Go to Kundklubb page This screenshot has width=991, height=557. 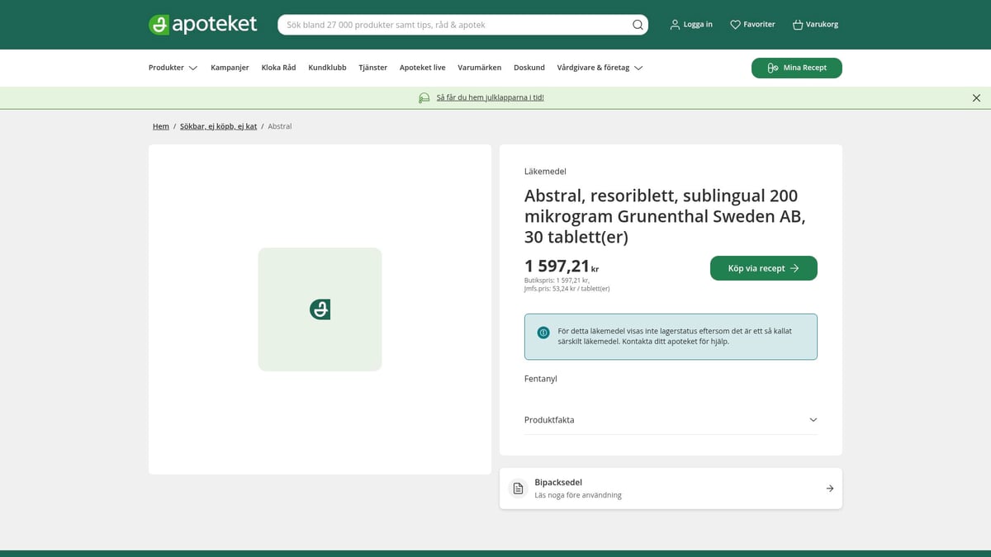click(327, 68)
